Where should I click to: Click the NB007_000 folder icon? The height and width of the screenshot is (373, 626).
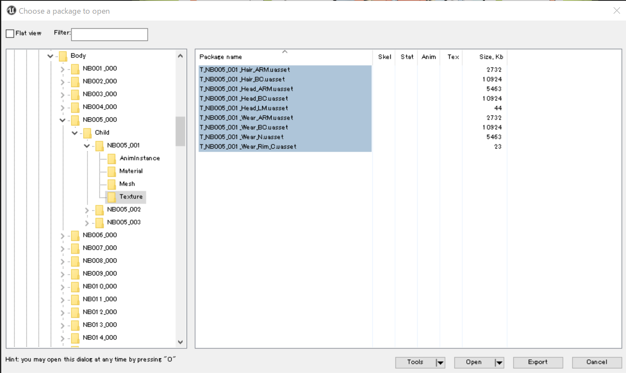click(75, 248)
